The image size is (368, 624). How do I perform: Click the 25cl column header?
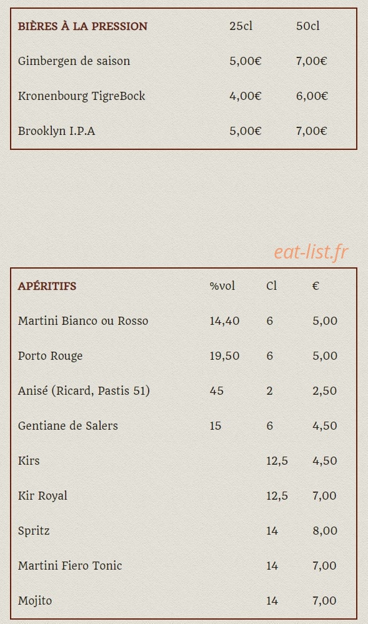coord(241,26)
